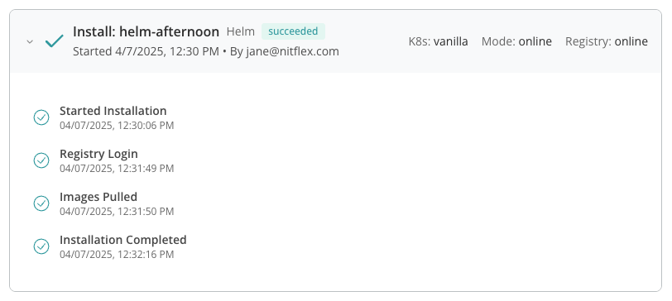This screenshot has height=301, width=672.
Task: Click the Images Pulled check circle icon
Action: tap(41, 203)
